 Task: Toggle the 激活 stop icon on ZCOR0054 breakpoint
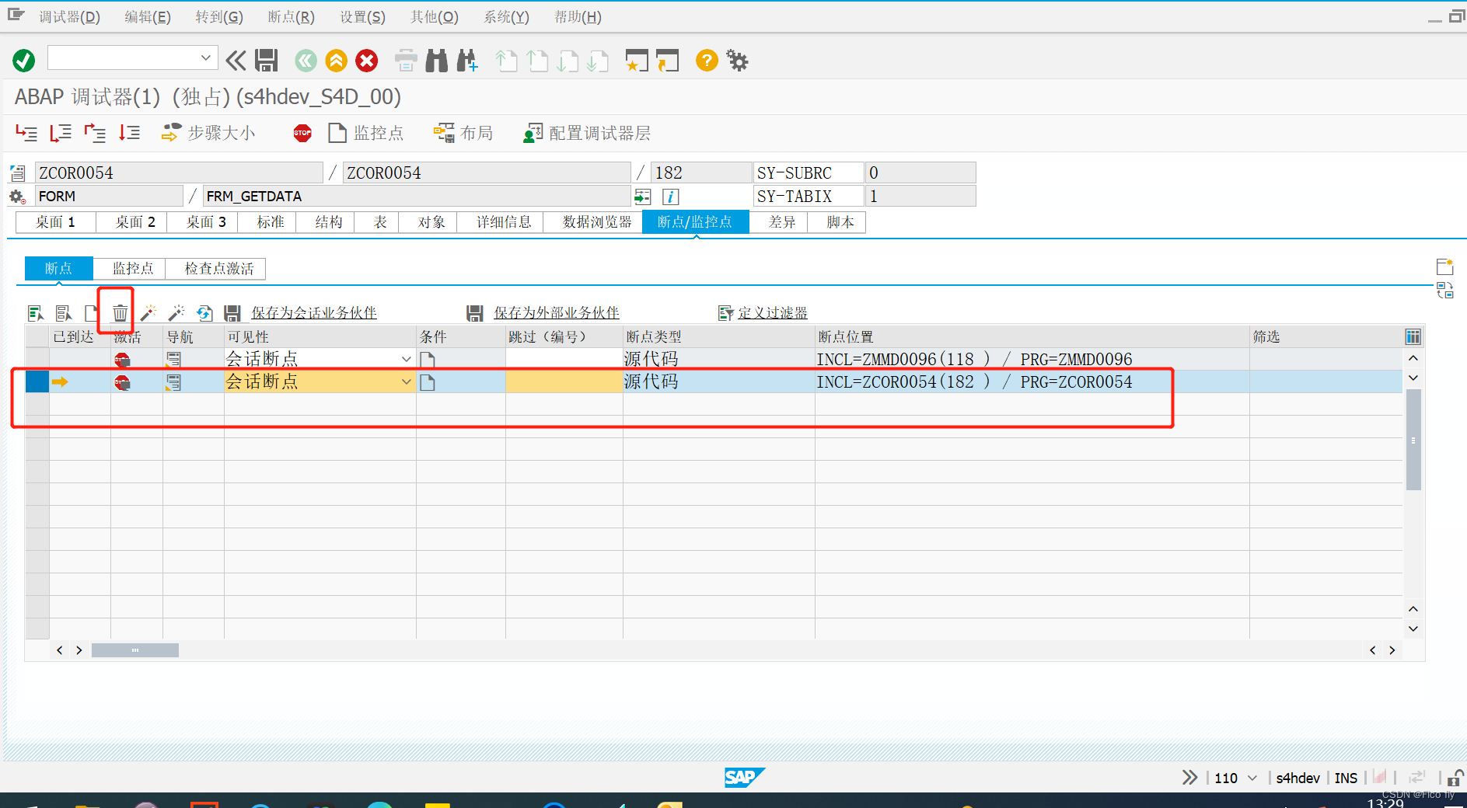point(122,381)
